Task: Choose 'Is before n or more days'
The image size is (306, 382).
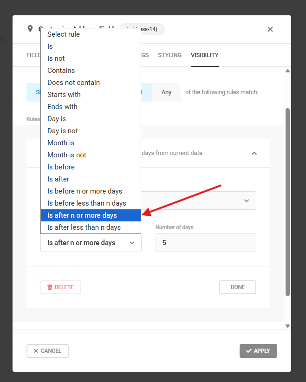Action: 91,191
